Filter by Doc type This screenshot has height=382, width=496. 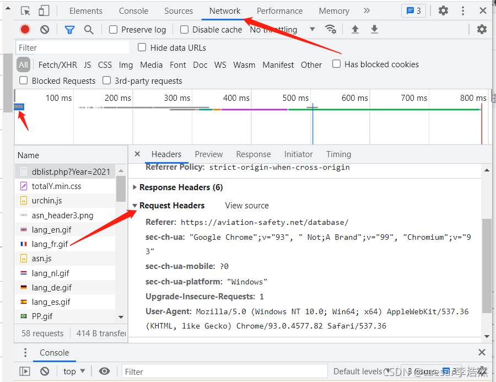(200, 65)
